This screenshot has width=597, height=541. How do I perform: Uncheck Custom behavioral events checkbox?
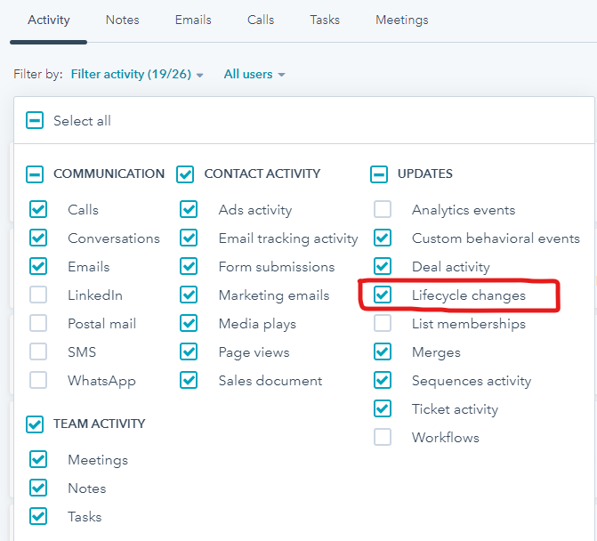pyautogui.click(x=383, y=238)
